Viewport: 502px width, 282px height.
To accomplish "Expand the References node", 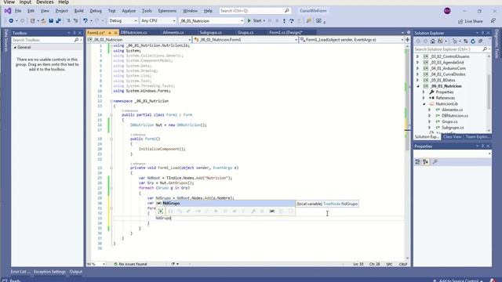I will click(424, 98).
